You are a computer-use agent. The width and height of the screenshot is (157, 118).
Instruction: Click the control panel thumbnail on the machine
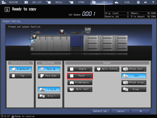point(88,30)
